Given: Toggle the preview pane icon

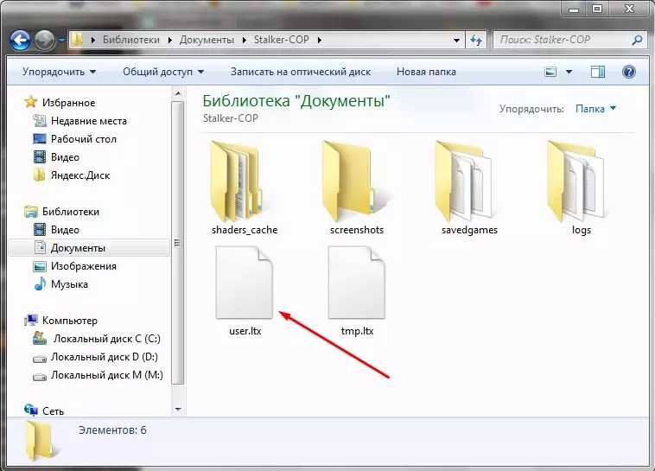Looking at the screenshot, I should 598,72.
